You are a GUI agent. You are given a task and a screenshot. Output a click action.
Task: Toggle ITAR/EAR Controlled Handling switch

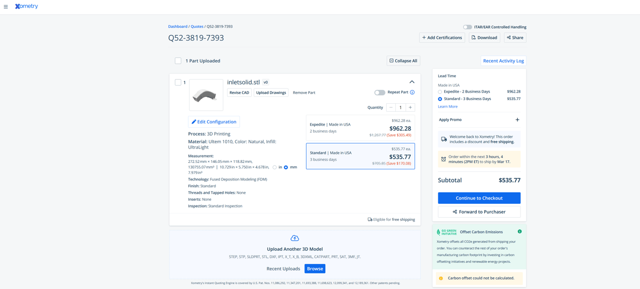click(x=467, y=27)
